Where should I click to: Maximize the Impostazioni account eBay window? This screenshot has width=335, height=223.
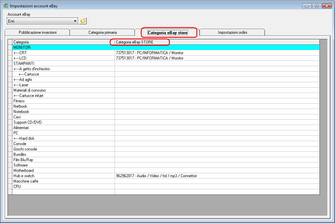pos(317,6)
